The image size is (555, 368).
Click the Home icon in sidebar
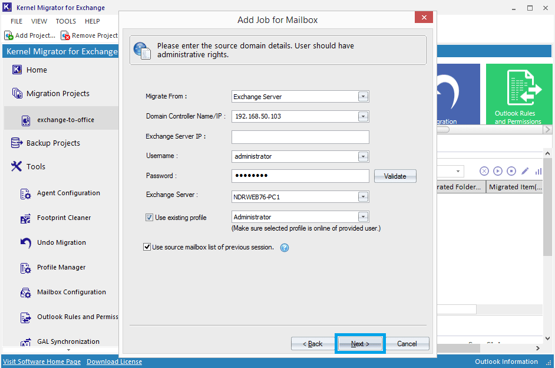pyautogui.click(x=17, y=70)
